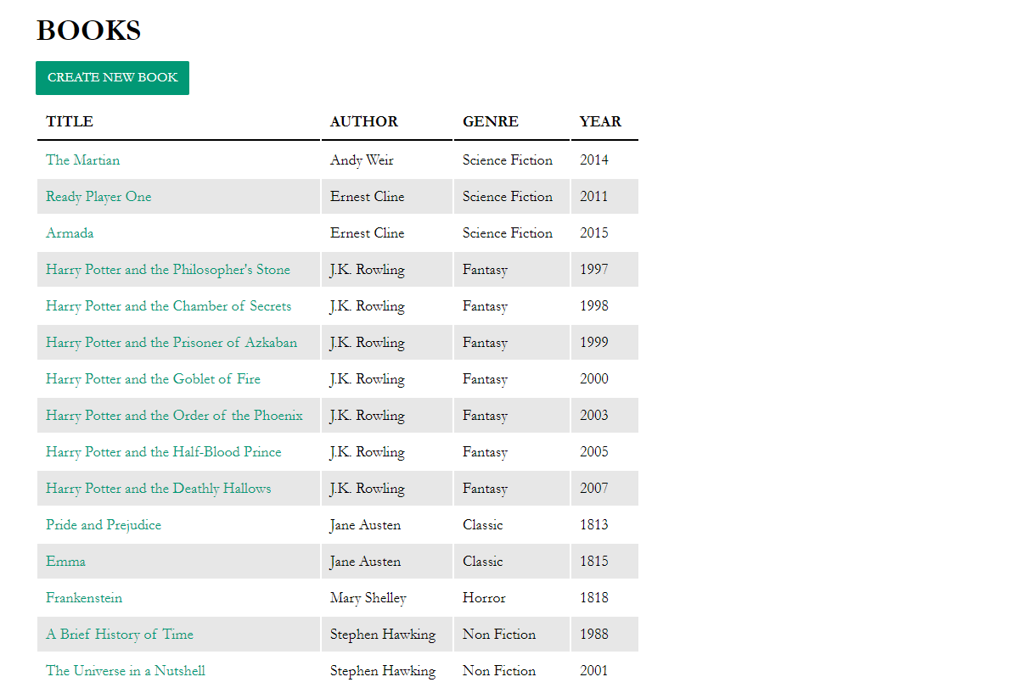Open The Martian book entry
The height and width of the screenshot is (688, 1034).
[x=82, y=159]
